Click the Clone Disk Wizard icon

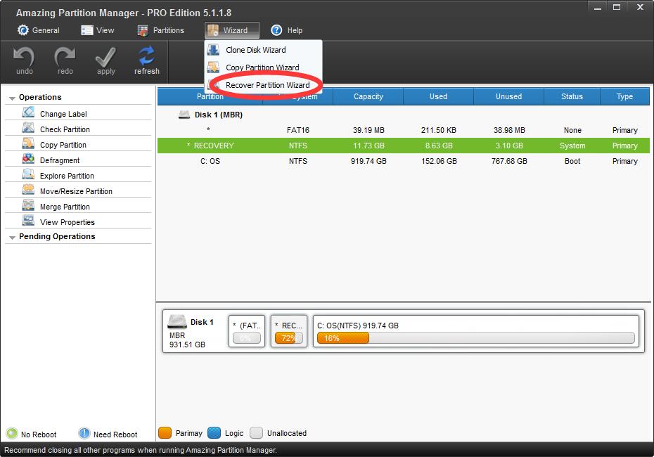pos(213,50)
